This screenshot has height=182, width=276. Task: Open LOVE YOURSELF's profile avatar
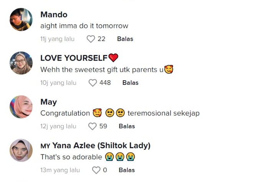(x=21, y=63)
